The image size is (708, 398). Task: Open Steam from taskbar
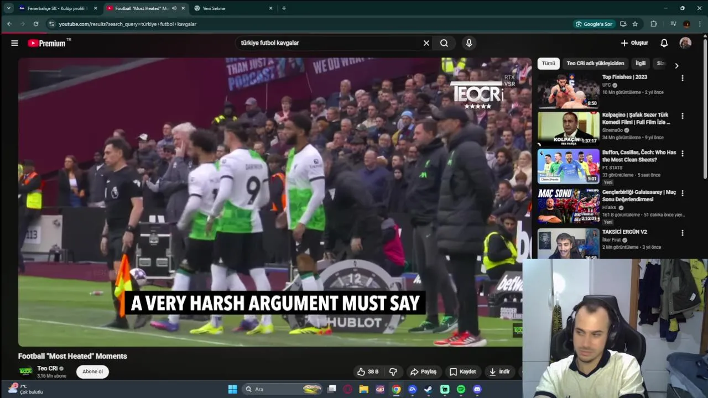click(x=428, y=389)
